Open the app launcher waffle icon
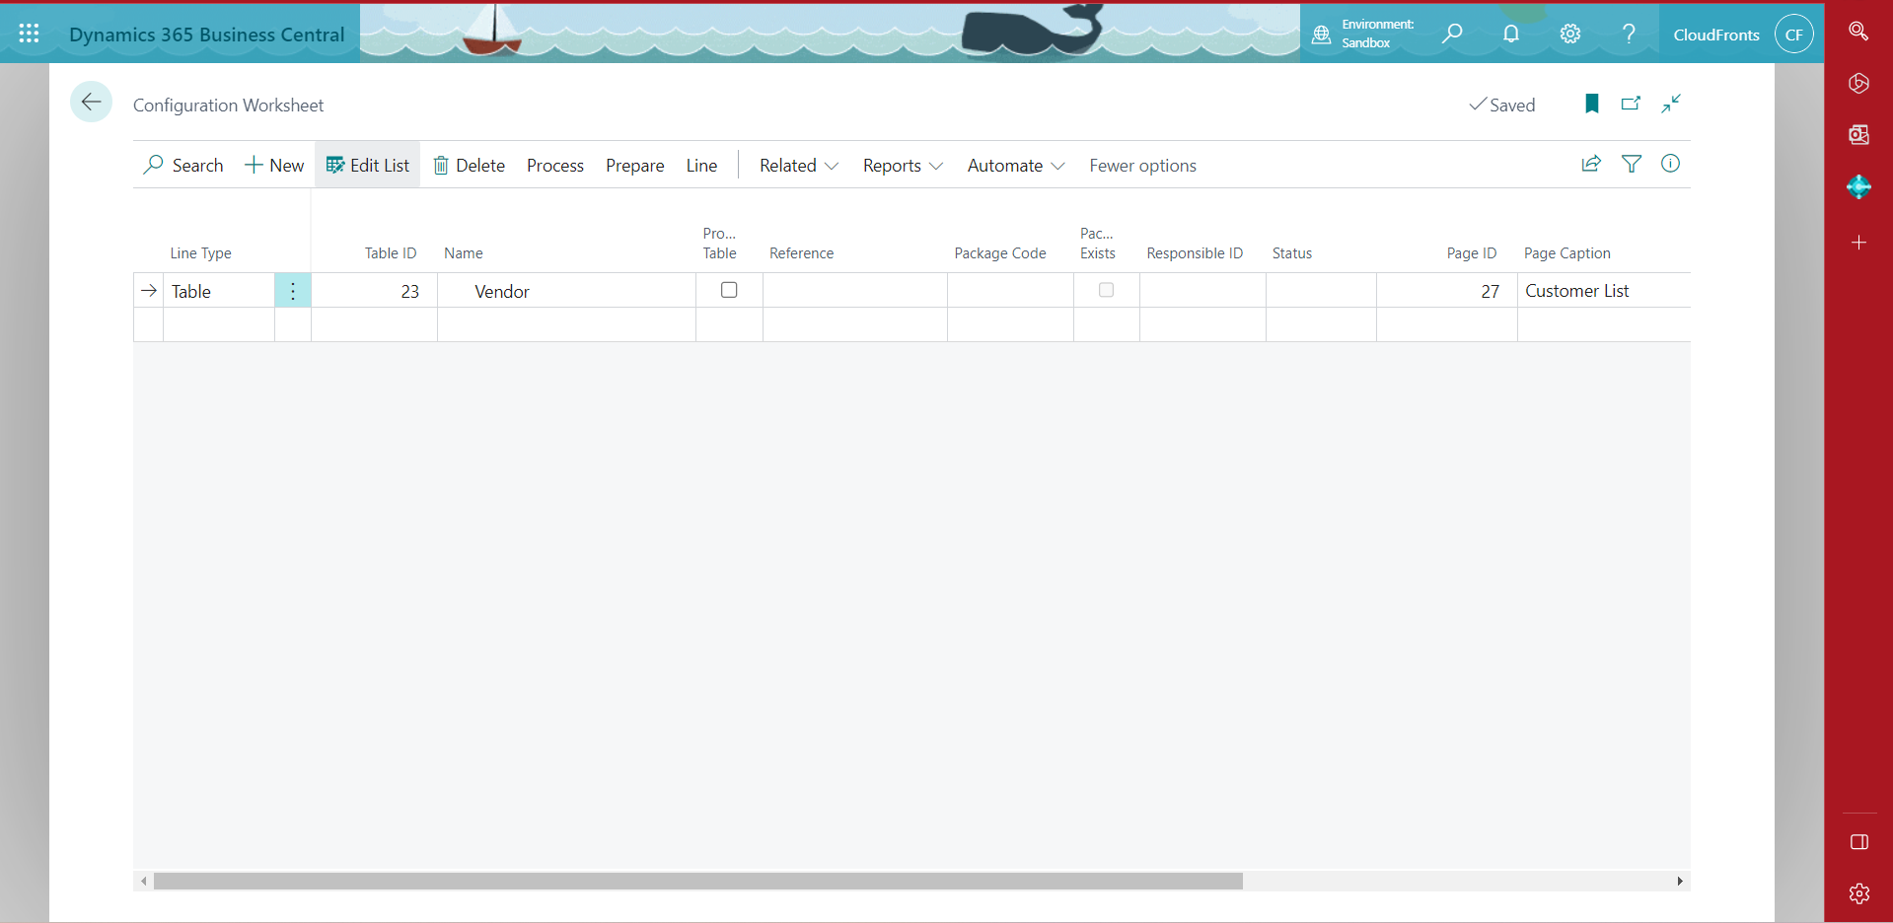This screenshot has height=923, width=1893. (29, 34)
